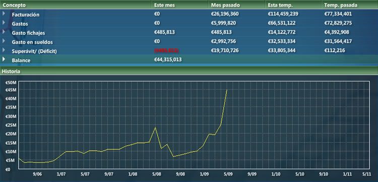Click the €44,315,013 balance value
378x182 pixels.
tap(168, 60)
